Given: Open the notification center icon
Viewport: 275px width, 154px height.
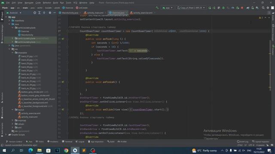Looking at the screenshot, I should pyautogui.click(x=269, y=150).
